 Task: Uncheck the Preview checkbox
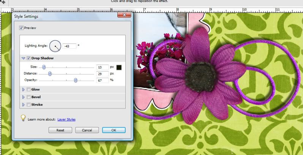click(x=21, y=28)
